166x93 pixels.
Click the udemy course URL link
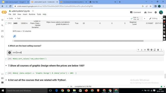pos(58,23)
